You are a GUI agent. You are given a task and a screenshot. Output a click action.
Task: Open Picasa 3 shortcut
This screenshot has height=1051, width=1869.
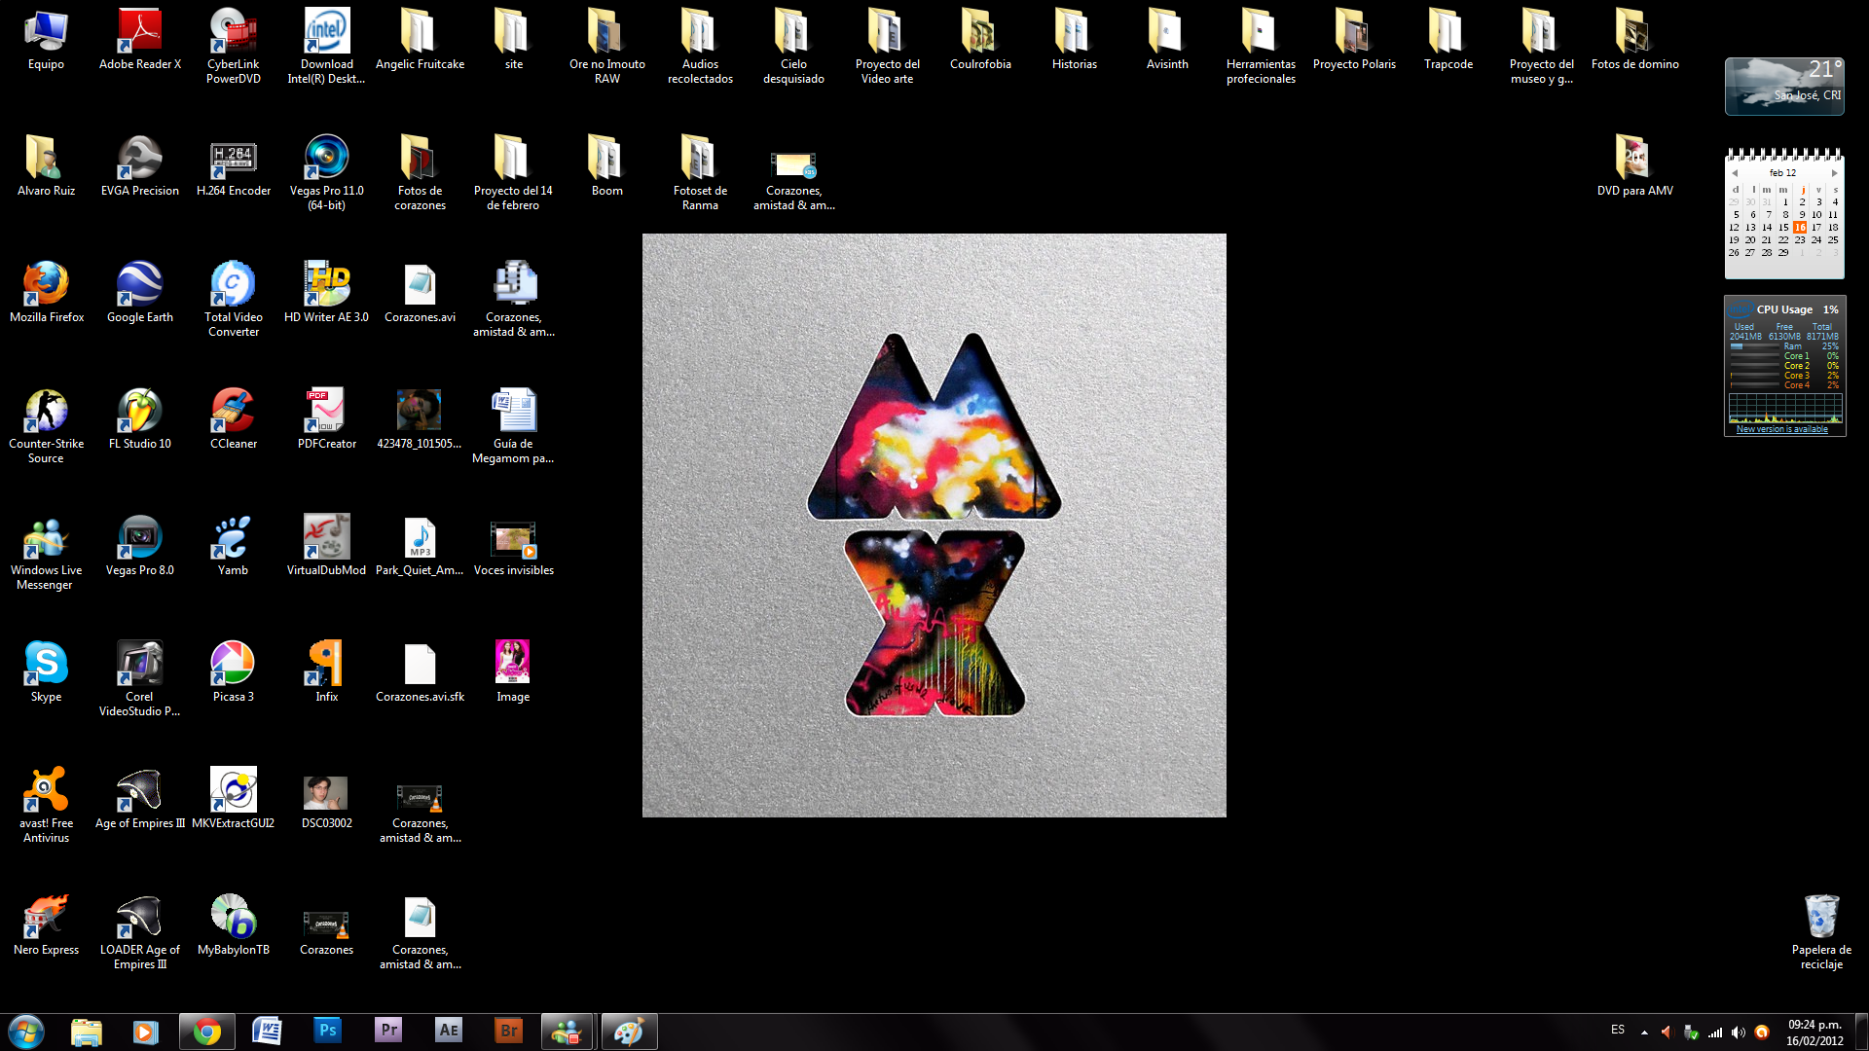point(233,671)
